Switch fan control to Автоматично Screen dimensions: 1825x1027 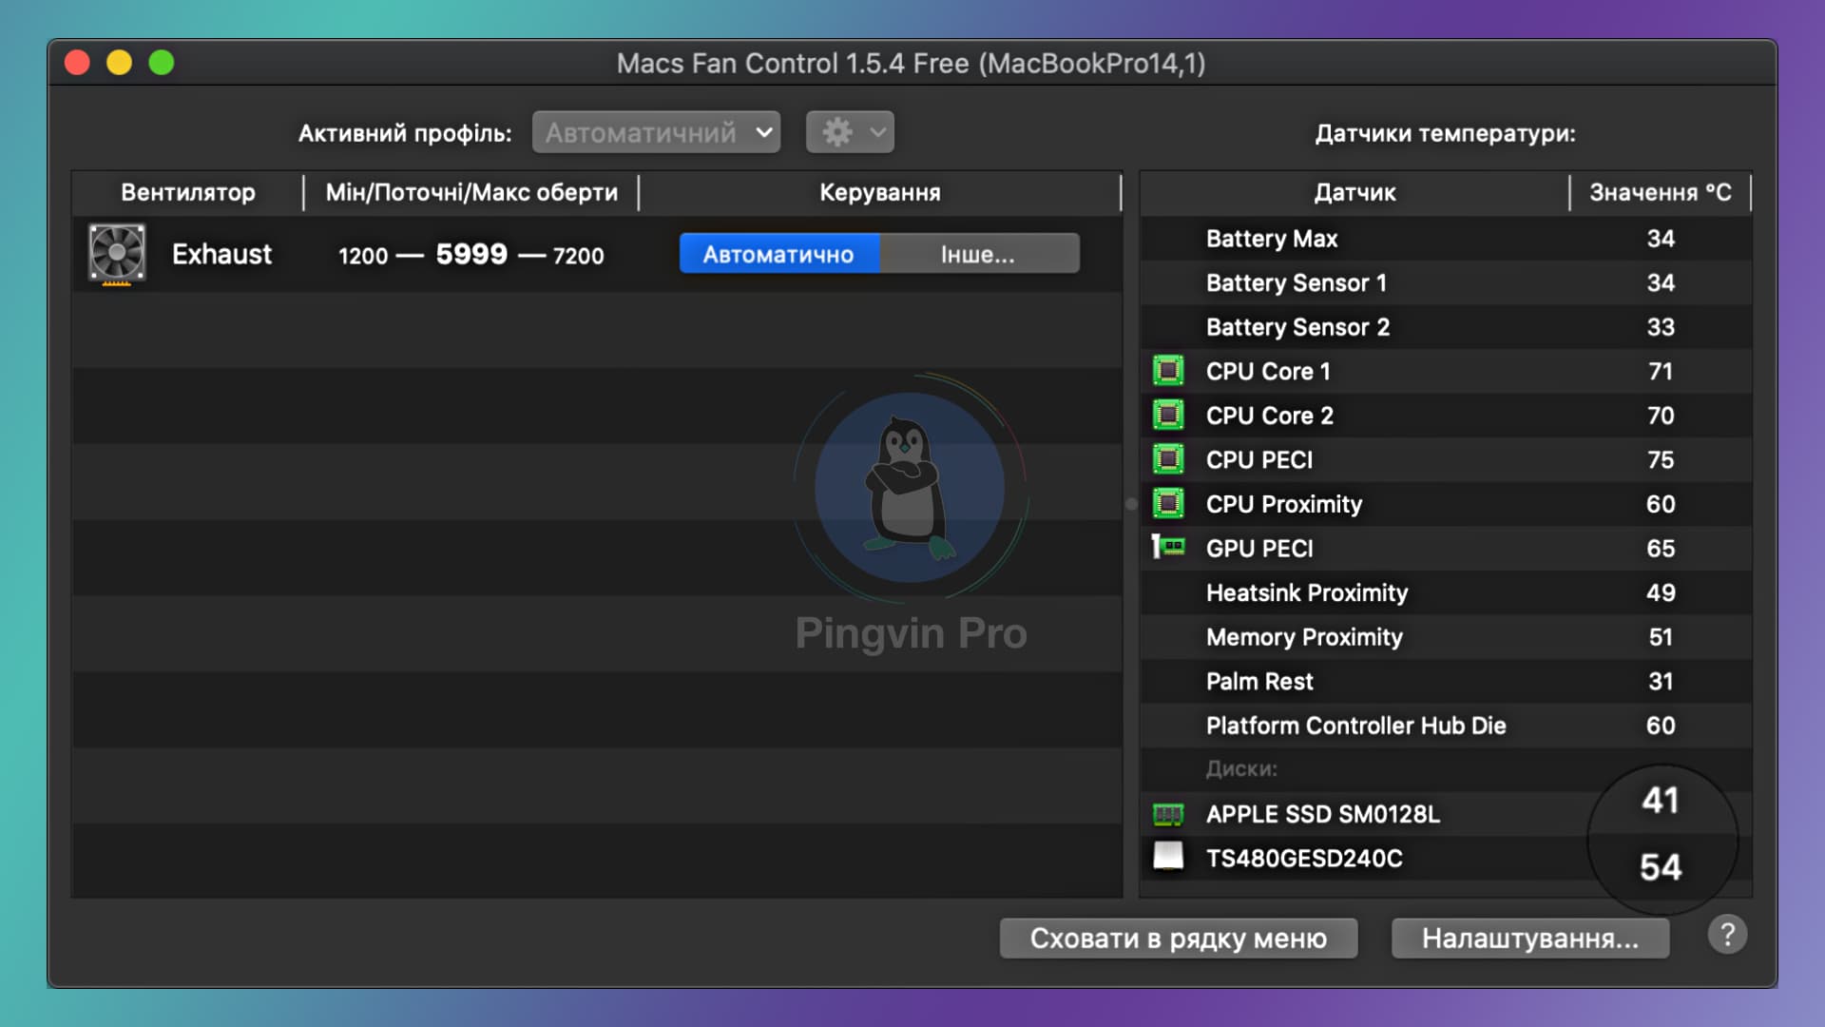778,254
